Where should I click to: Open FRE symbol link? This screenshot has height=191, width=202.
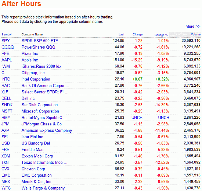coord(6,150)
